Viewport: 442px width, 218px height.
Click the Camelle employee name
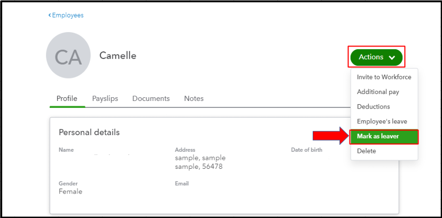click(x=118, y=56)
